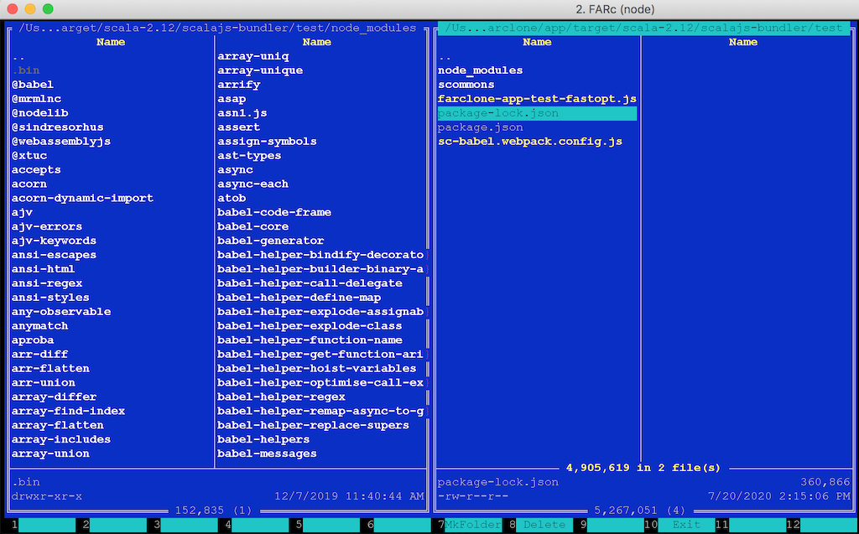Select the array-uniq folder
859x534 pixels.
(x=253, y=56)
